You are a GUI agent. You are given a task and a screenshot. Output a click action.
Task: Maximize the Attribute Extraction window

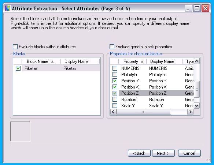pos(197,8)
